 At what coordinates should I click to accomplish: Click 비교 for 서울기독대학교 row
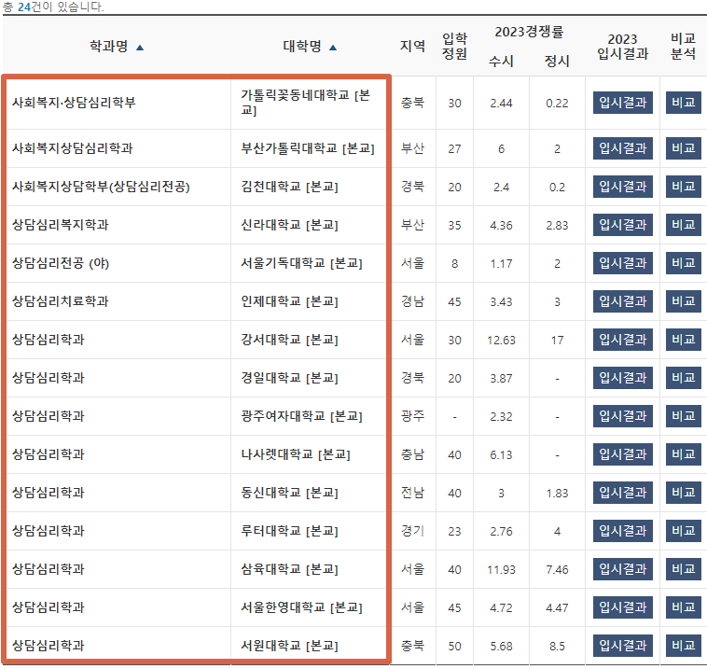683,263
